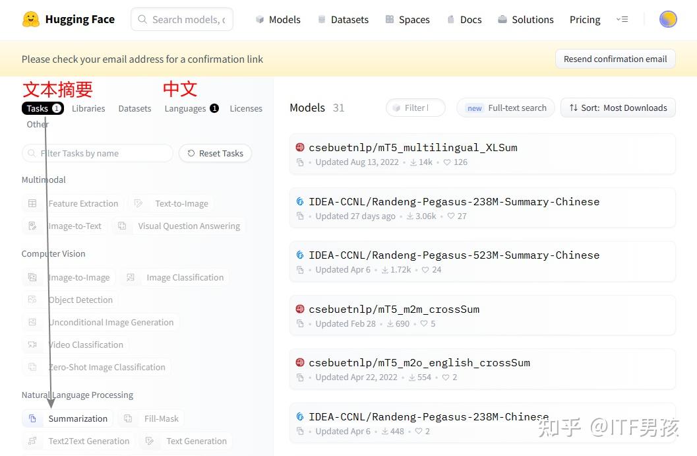Viewport: 697px width, 456px height.
Task: Click the Datasets icon in the navbar
Action: tap(321, 20)
